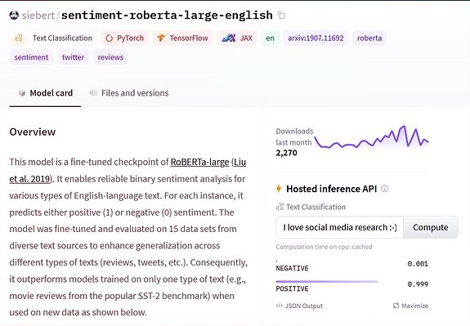Select the sentiment tag
Viewport: 470px width, 326px height.
pos(31,57)
